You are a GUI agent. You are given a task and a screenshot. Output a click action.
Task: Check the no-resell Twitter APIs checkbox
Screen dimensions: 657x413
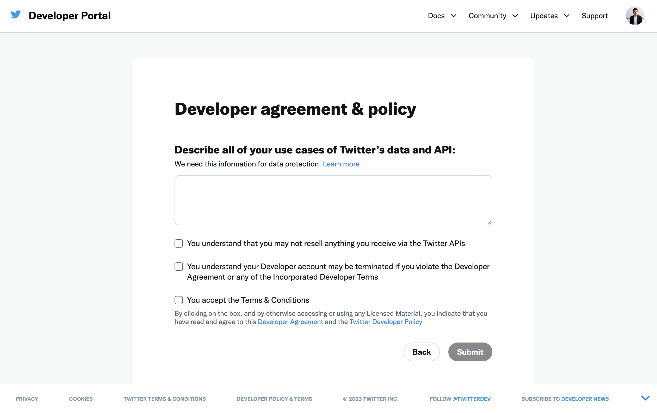(x=179, y=243)
